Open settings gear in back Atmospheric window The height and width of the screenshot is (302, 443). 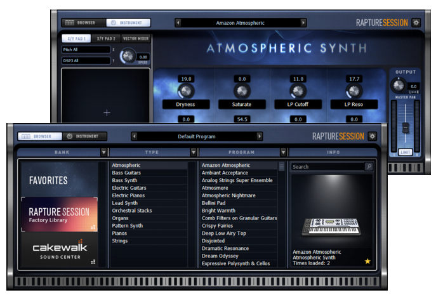(416, 22)
